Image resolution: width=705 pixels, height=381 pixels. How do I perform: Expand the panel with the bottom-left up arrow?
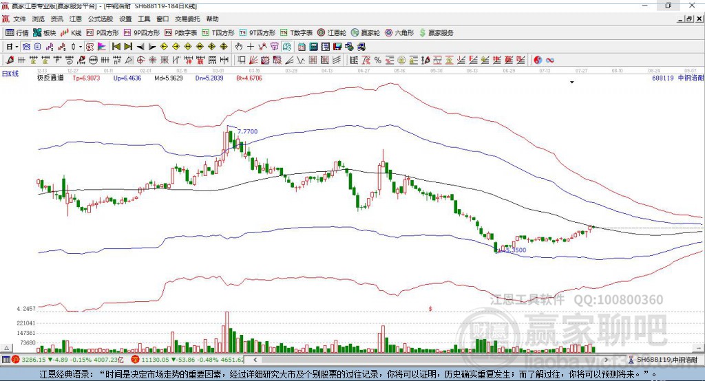pos(6,348)
